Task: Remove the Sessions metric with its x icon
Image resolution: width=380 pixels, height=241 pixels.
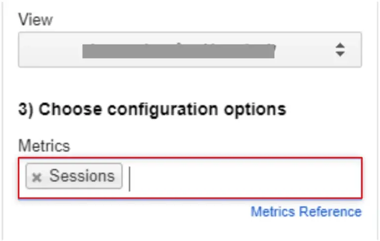Action: 36,177
